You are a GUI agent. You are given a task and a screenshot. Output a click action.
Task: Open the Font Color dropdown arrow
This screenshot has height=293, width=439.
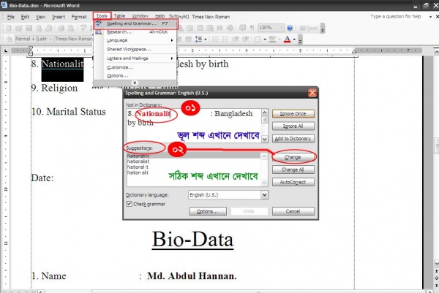(294, 39)
